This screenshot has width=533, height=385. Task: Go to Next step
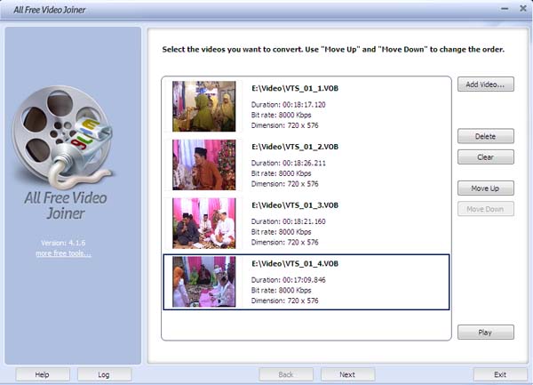point(347,374)
